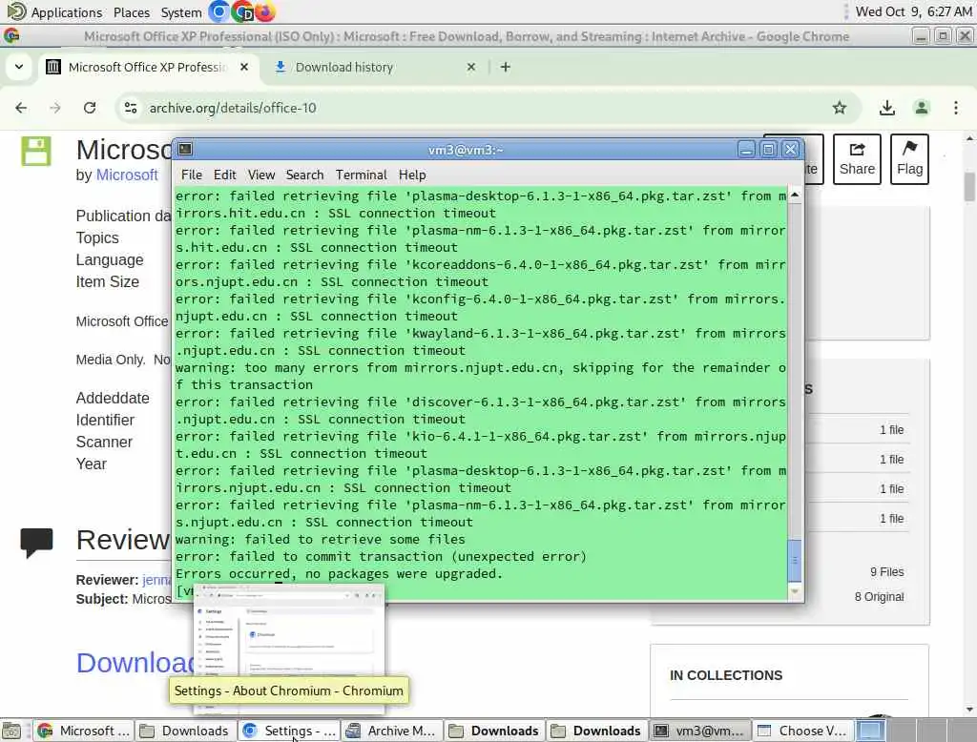The image size is (977, 742).
Task: Click the active workspace switcher box
Action: click(x=870, y=731)
